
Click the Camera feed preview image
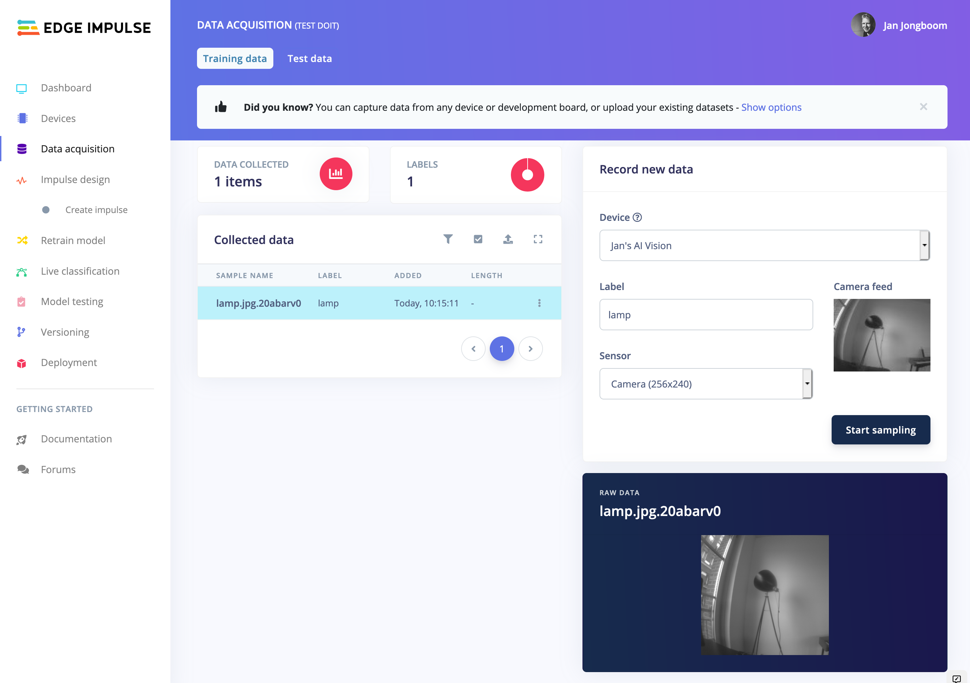tap(881, 335)
